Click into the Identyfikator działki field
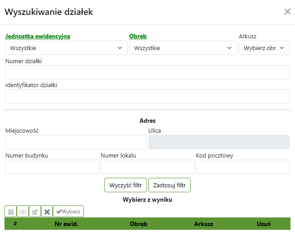This screenshot has width=295, height=241. pyautogui.click(x=147, y=97)
